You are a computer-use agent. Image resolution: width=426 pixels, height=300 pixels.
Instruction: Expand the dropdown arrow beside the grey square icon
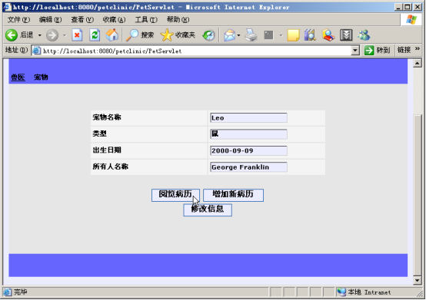[281, 35]
